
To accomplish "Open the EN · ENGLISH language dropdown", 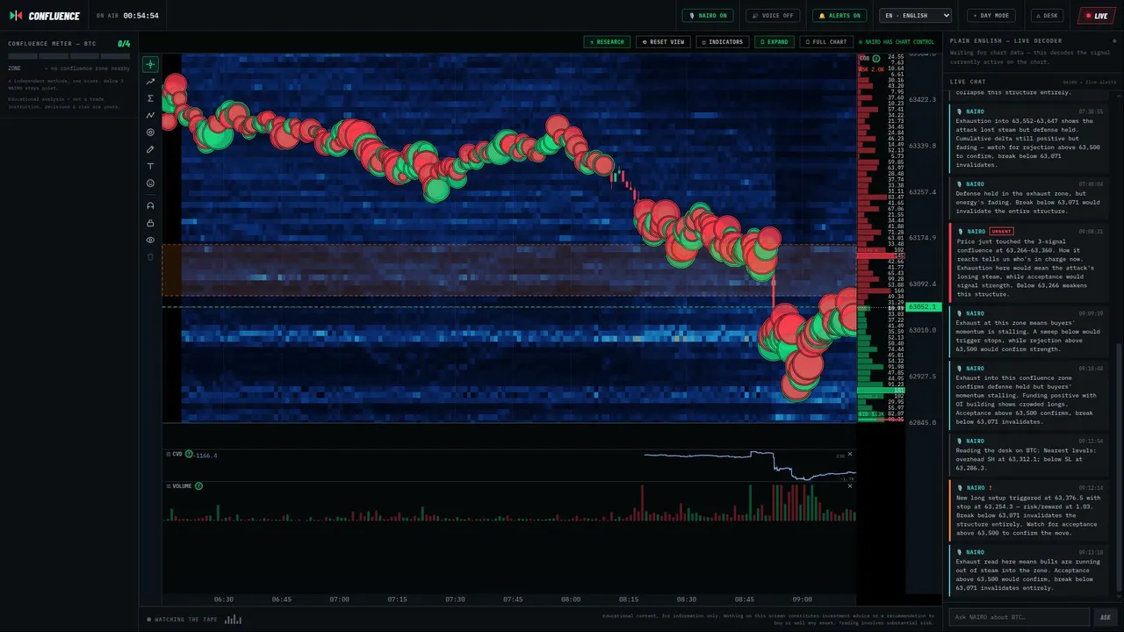I will pos(916,16).
